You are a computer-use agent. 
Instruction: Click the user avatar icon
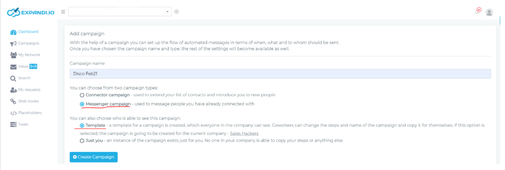(489, 12)
